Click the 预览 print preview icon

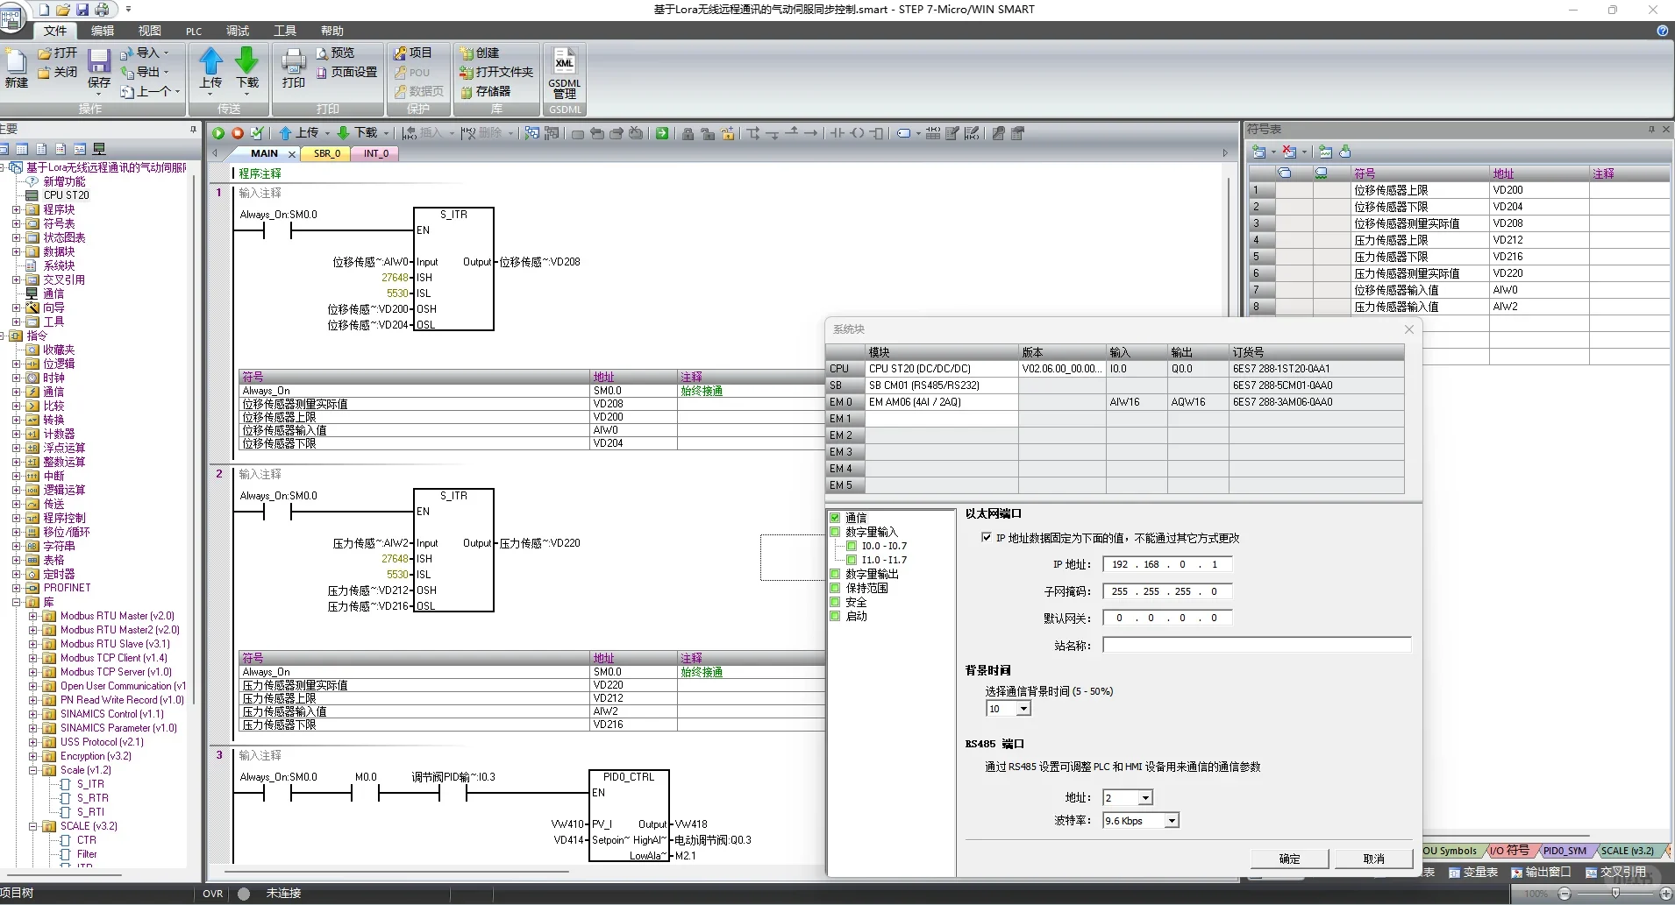click(322, 53)
